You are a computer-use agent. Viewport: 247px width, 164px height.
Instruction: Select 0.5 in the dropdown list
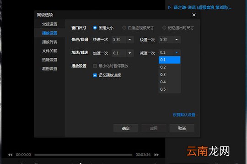pyautogui.click(x=170, y=89)
